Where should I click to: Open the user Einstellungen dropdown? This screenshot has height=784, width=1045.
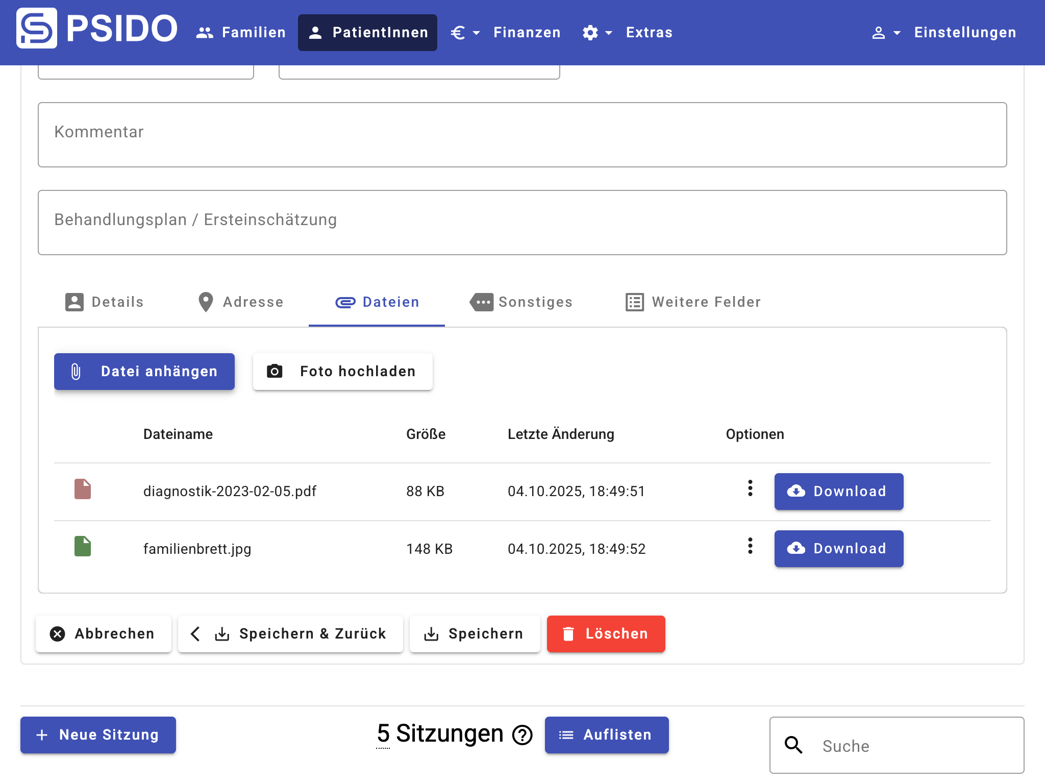pos(944,33)
